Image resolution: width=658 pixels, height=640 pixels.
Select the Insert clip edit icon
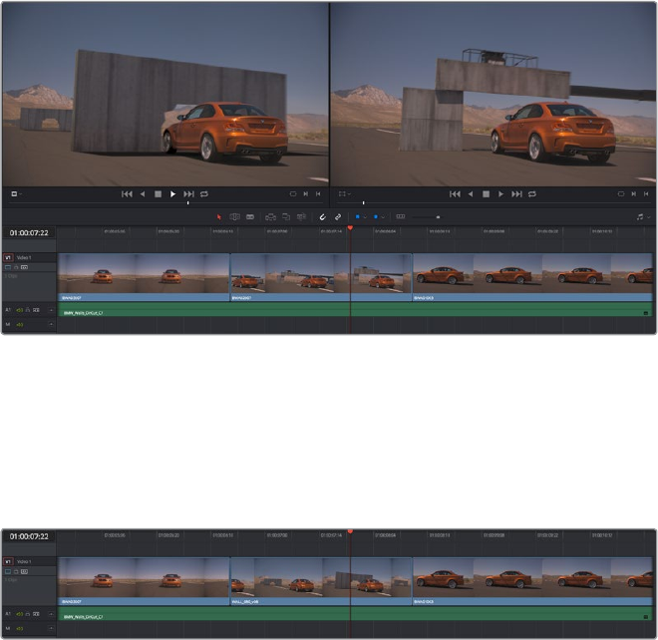270,216
